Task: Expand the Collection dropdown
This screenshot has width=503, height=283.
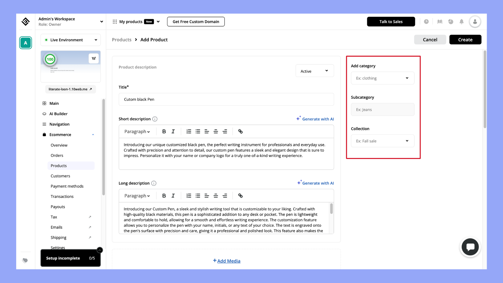Action: (382, 141)
